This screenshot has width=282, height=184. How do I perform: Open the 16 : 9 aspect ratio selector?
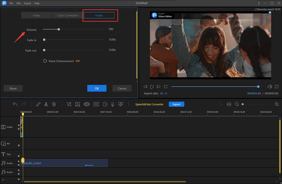(x=163, y=93)
